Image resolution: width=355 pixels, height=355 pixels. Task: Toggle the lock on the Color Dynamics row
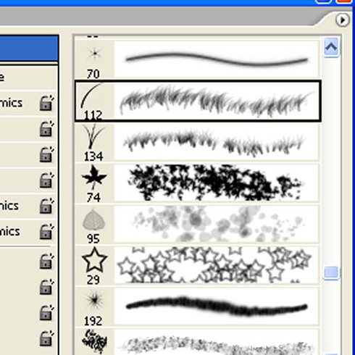[46, 206]
